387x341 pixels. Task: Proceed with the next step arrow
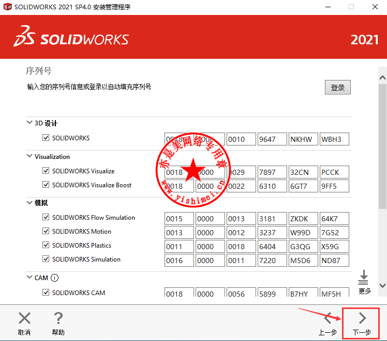(362, 318)
